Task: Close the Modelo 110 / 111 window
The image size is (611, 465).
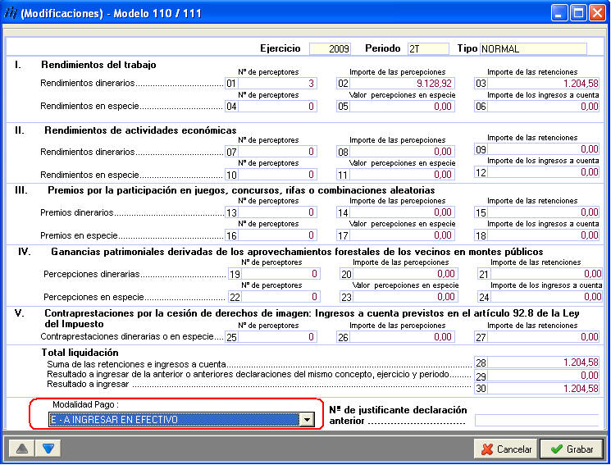Action: [x=597, y=13]
